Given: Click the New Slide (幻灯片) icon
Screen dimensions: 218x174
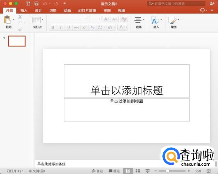Looking at the screenshot, I should [36, 20].
